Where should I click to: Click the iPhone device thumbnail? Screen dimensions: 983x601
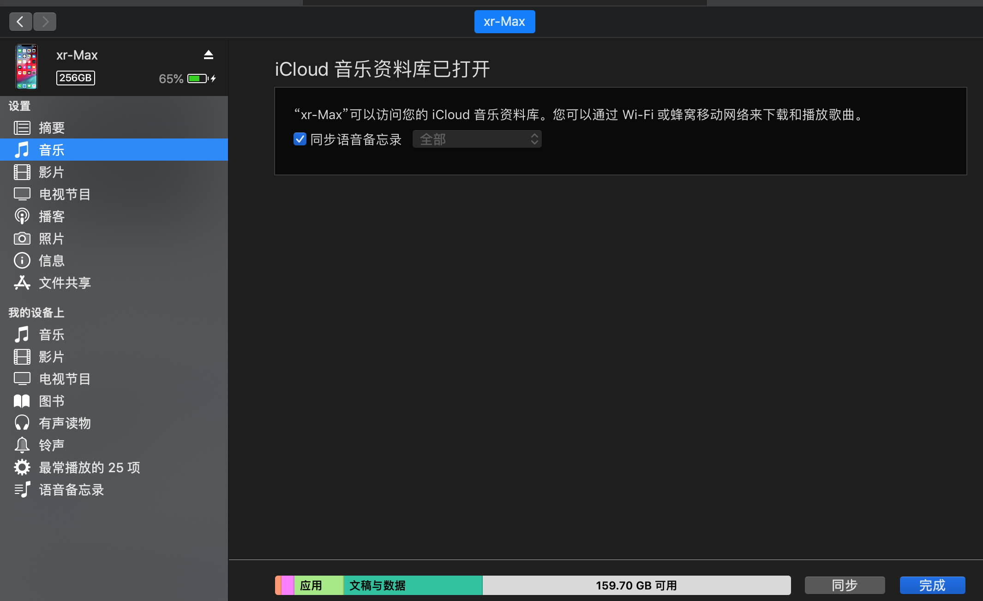[x=27, y=67]
